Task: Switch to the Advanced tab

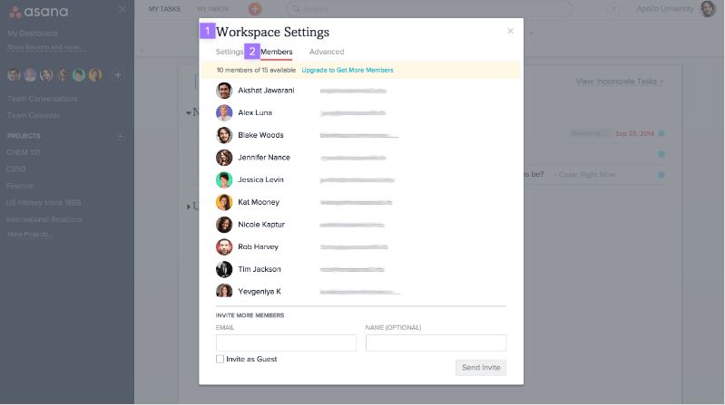Action: point(327,52)
